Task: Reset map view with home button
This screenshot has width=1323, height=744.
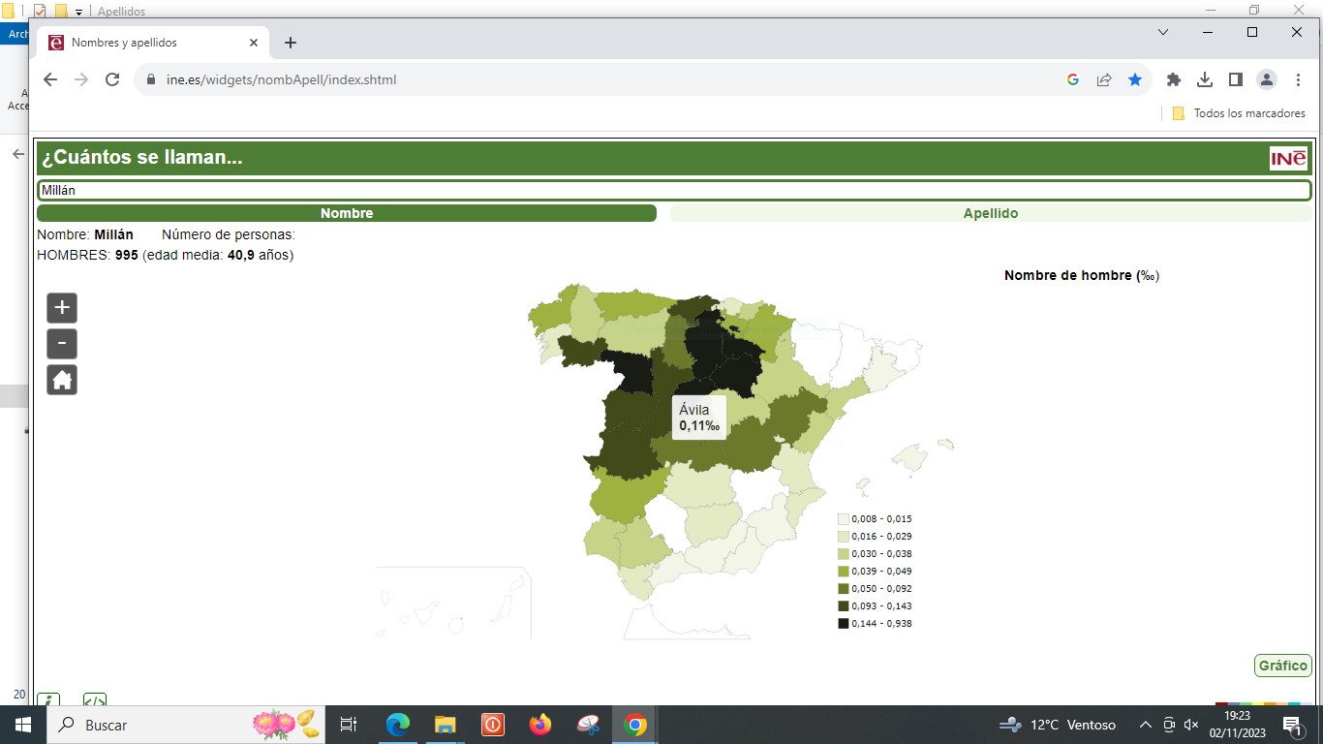Action: [x=62, y=380]
